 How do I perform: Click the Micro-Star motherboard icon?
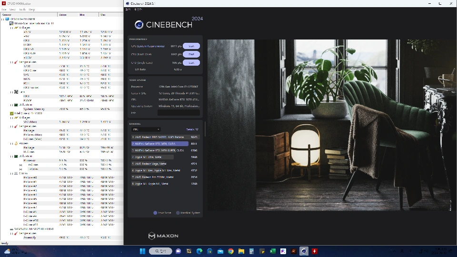(x=11, y=23)
